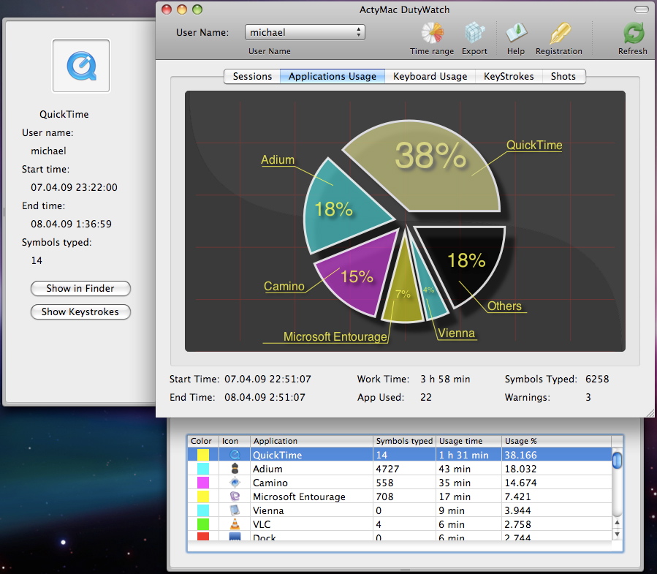Click the Others chart label
This screenshot has width=657, height=574.
[504, 306]
